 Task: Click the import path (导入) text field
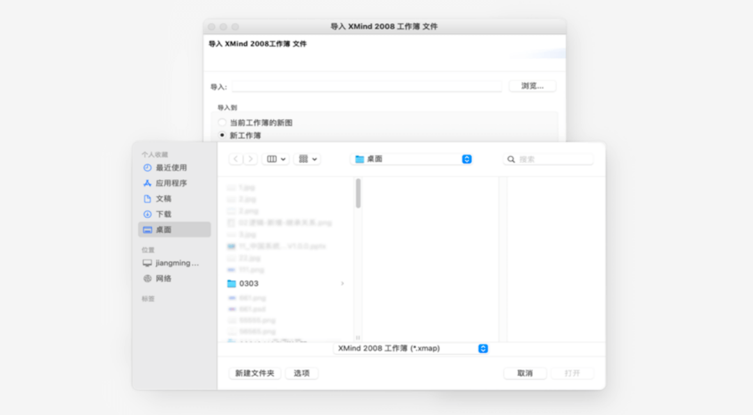(x=367, y=86)
